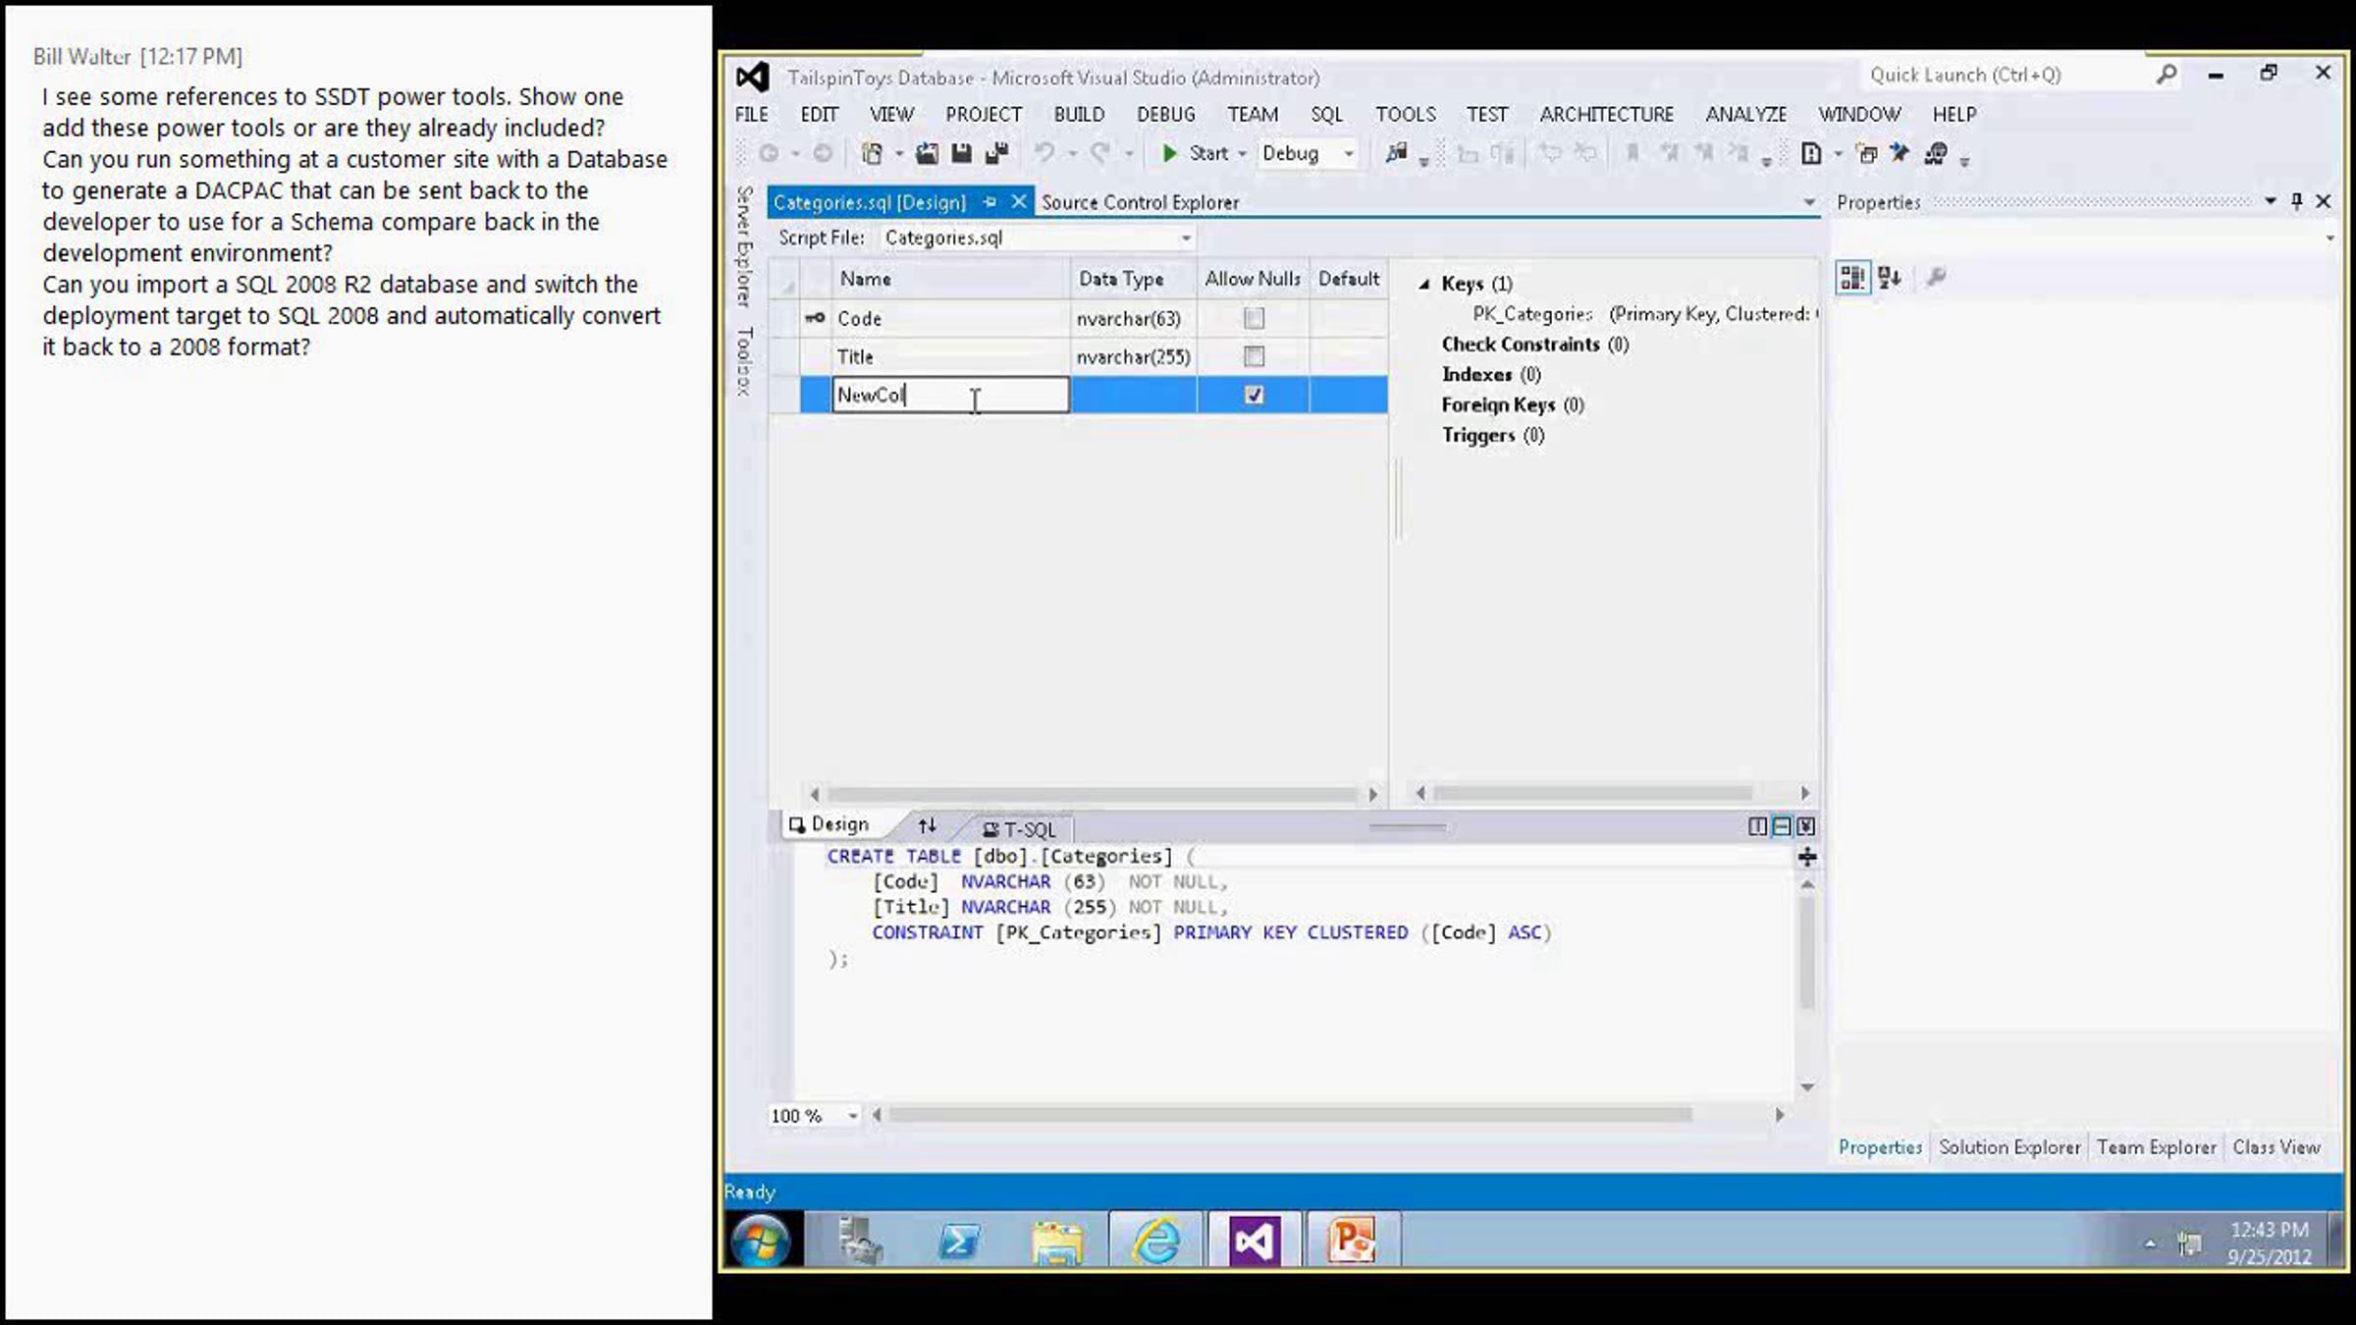Click the Categorized view icon in Properties
This screenshot has height=1325, width=2356.
[1852, 278]
